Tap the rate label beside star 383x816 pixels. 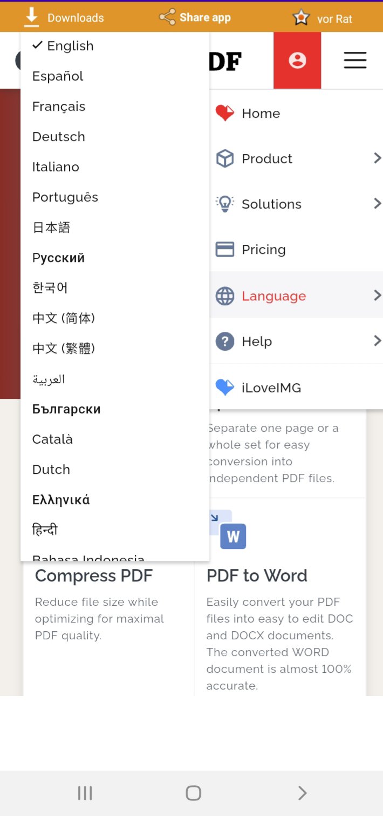(334, 19)
